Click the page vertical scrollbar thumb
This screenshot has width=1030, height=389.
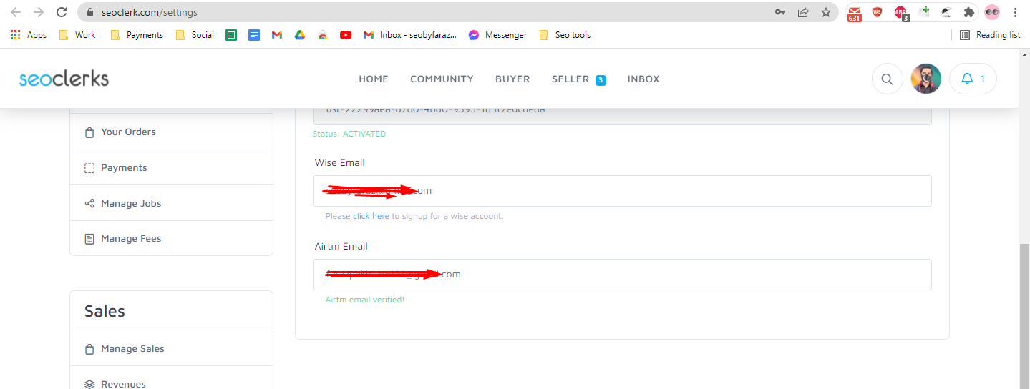1024,315
